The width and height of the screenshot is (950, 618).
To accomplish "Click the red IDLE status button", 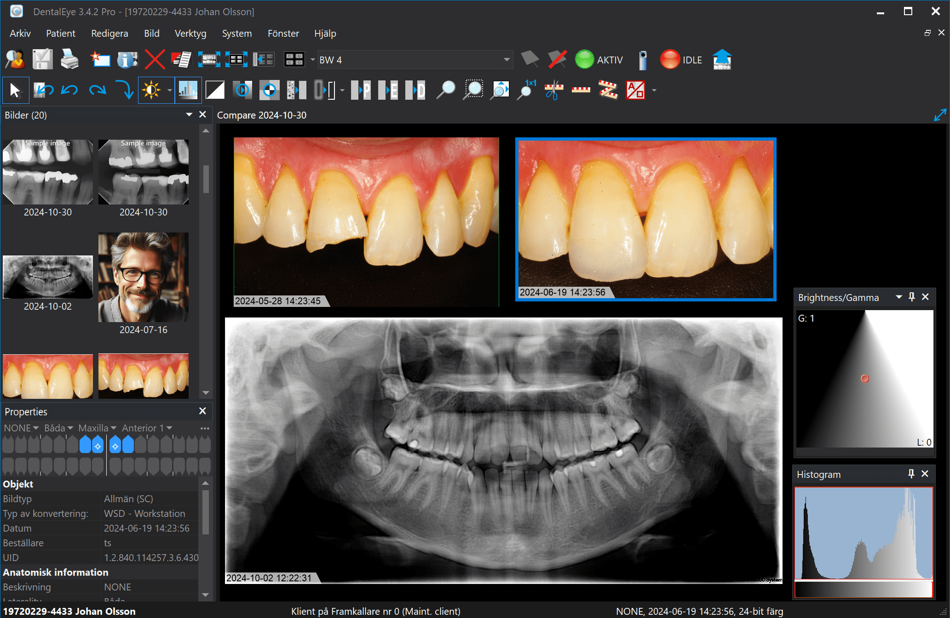I will click(670, 60).
